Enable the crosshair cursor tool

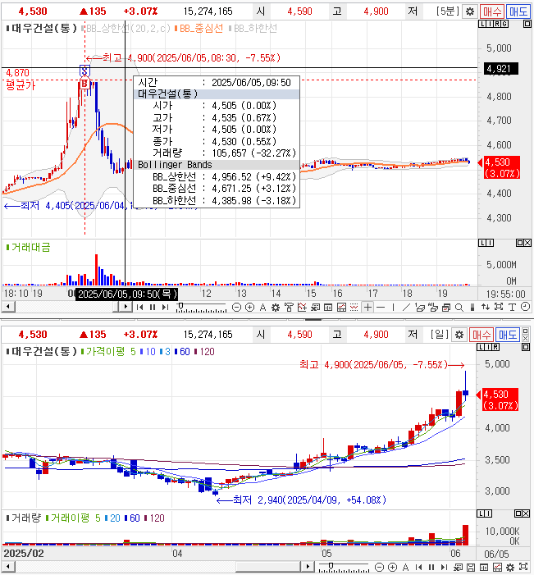click(367, 308)
